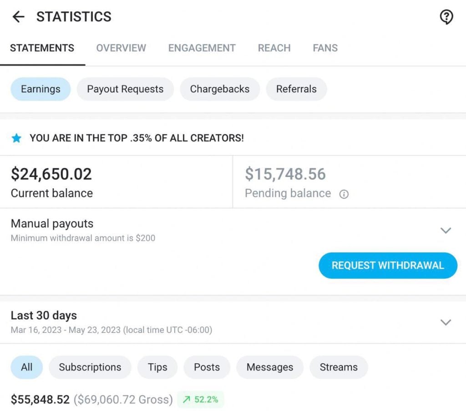Switch to the Overview tab
The height and width of the screenshot is (411, 466).
click(x=121, y=48)
